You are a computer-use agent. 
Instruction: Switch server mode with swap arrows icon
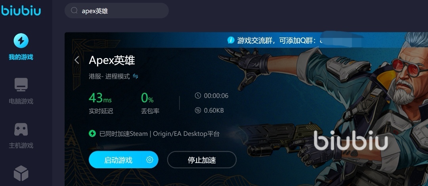136,76
